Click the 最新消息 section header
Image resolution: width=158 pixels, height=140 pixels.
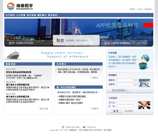tap(28, 64)
